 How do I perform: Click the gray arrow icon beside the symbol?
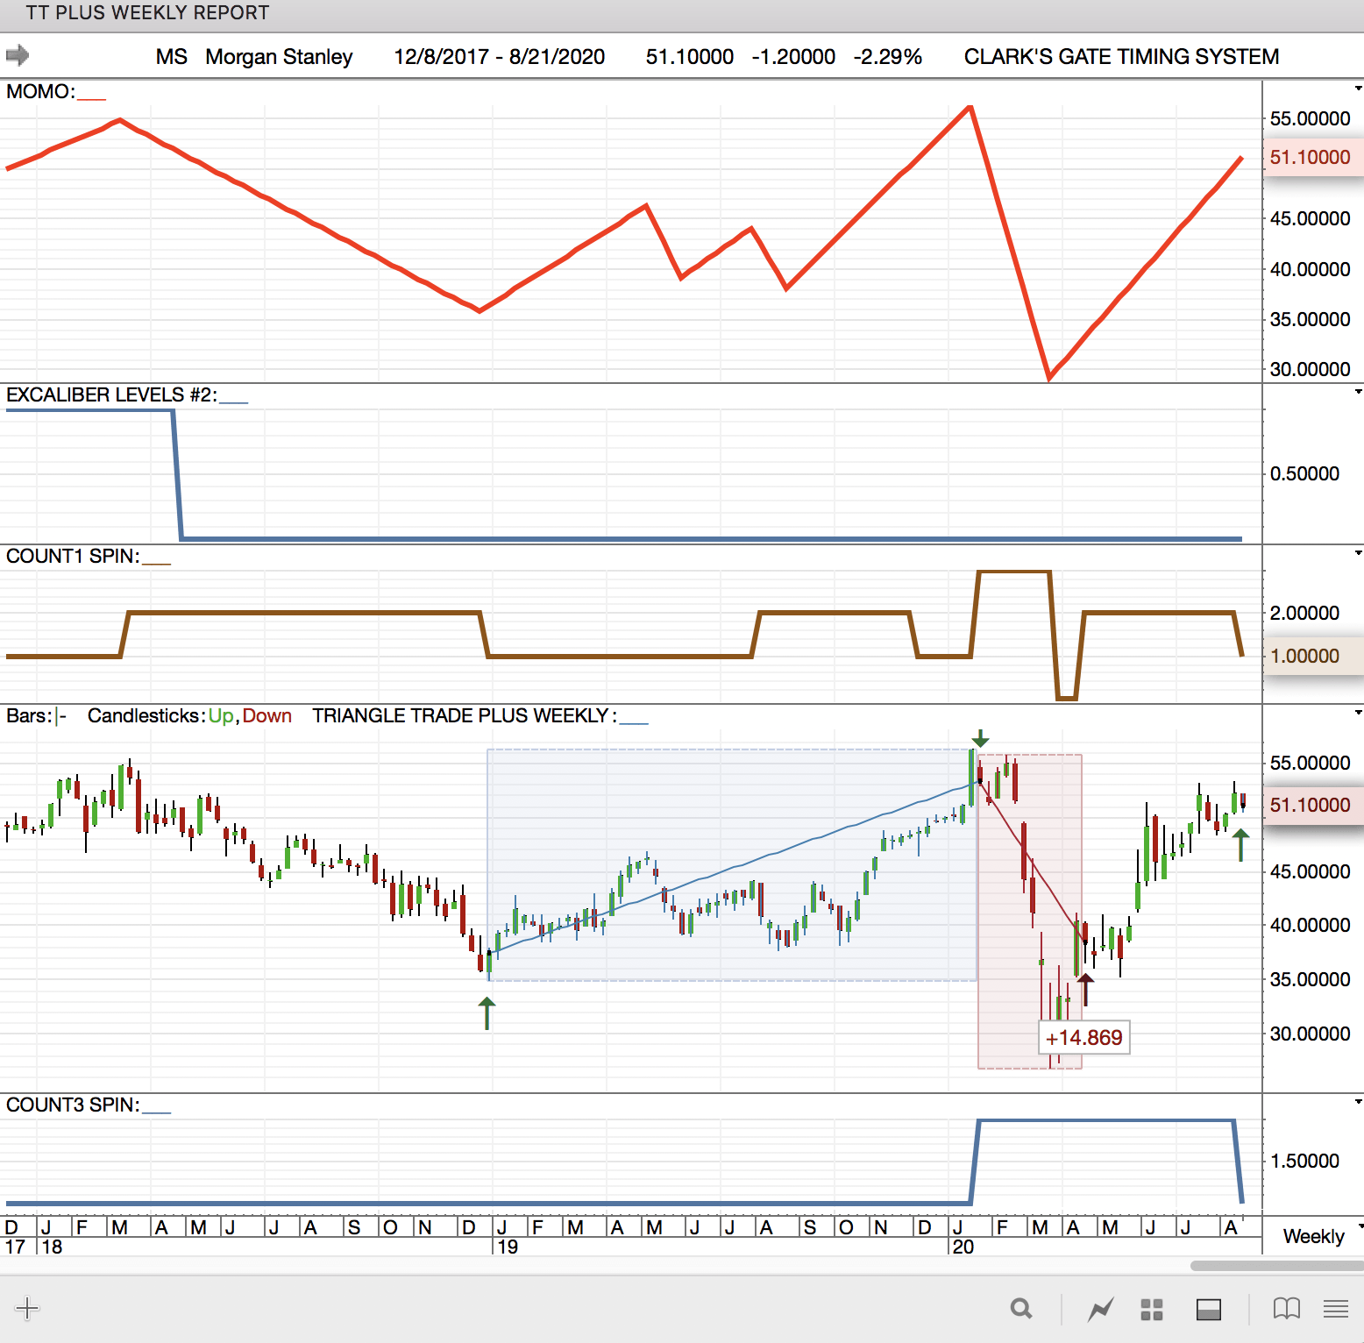(18, 56)
